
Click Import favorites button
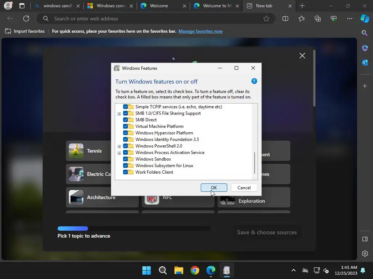25,31
